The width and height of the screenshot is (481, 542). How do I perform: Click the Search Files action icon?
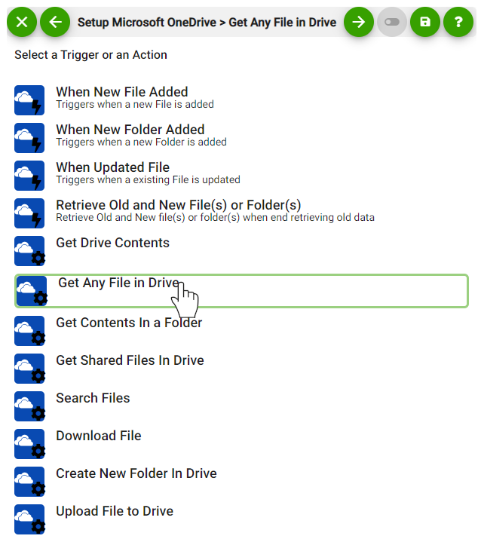29,406
